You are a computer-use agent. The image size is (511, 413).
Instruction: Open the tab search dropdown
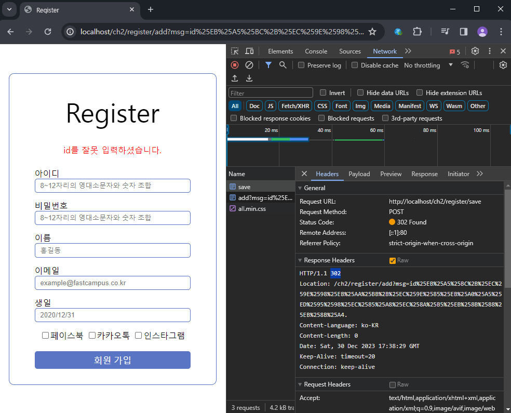coord(9,9)
